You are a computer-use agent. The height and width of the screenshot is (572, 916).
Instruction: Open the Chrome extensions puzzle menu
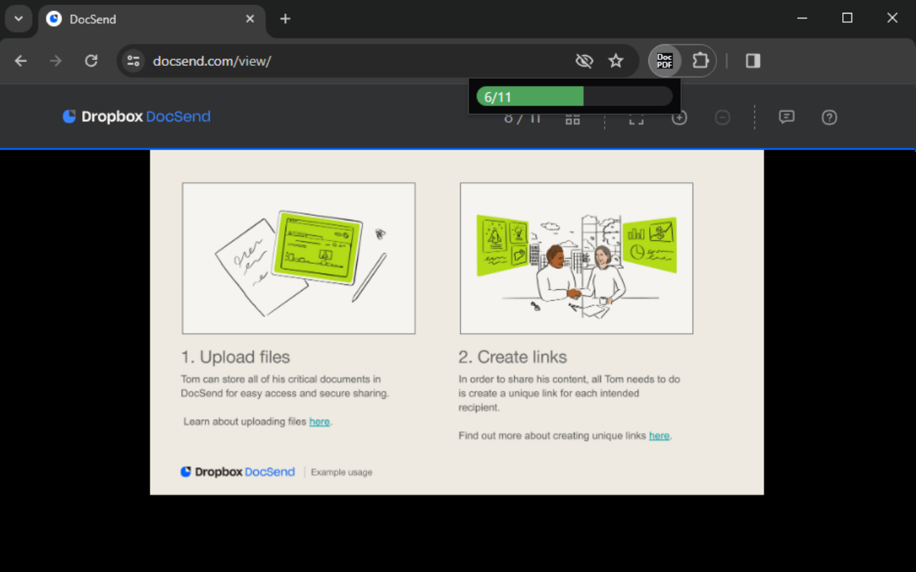click(700, 61)
